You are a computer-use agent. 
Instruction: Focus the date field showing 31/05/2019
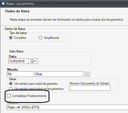pos(19,61)
